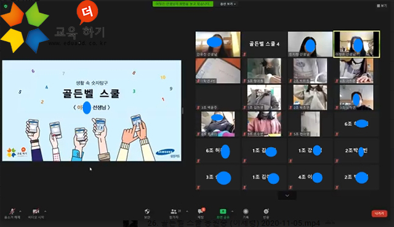
Task: Click the green screen-sharing notification banner
Action: click(x=183, y=4)
